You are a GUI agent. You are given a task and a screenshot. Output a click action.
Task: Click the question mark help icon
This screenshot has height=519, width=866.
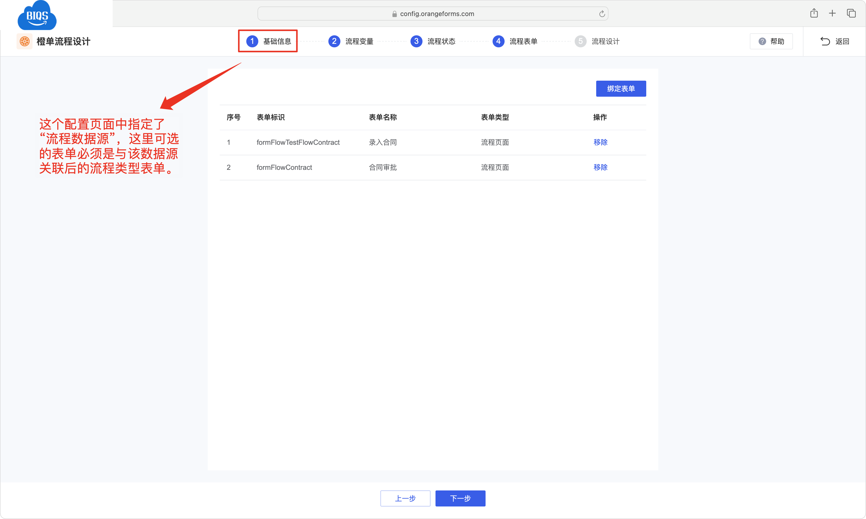[762, 42]
